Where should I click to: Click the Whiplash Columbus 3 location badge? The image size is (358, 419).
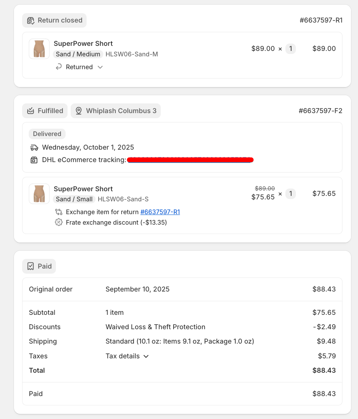(x=116, y=111)
